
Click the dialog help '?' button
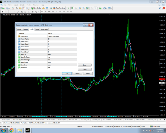tap(86, 25)
